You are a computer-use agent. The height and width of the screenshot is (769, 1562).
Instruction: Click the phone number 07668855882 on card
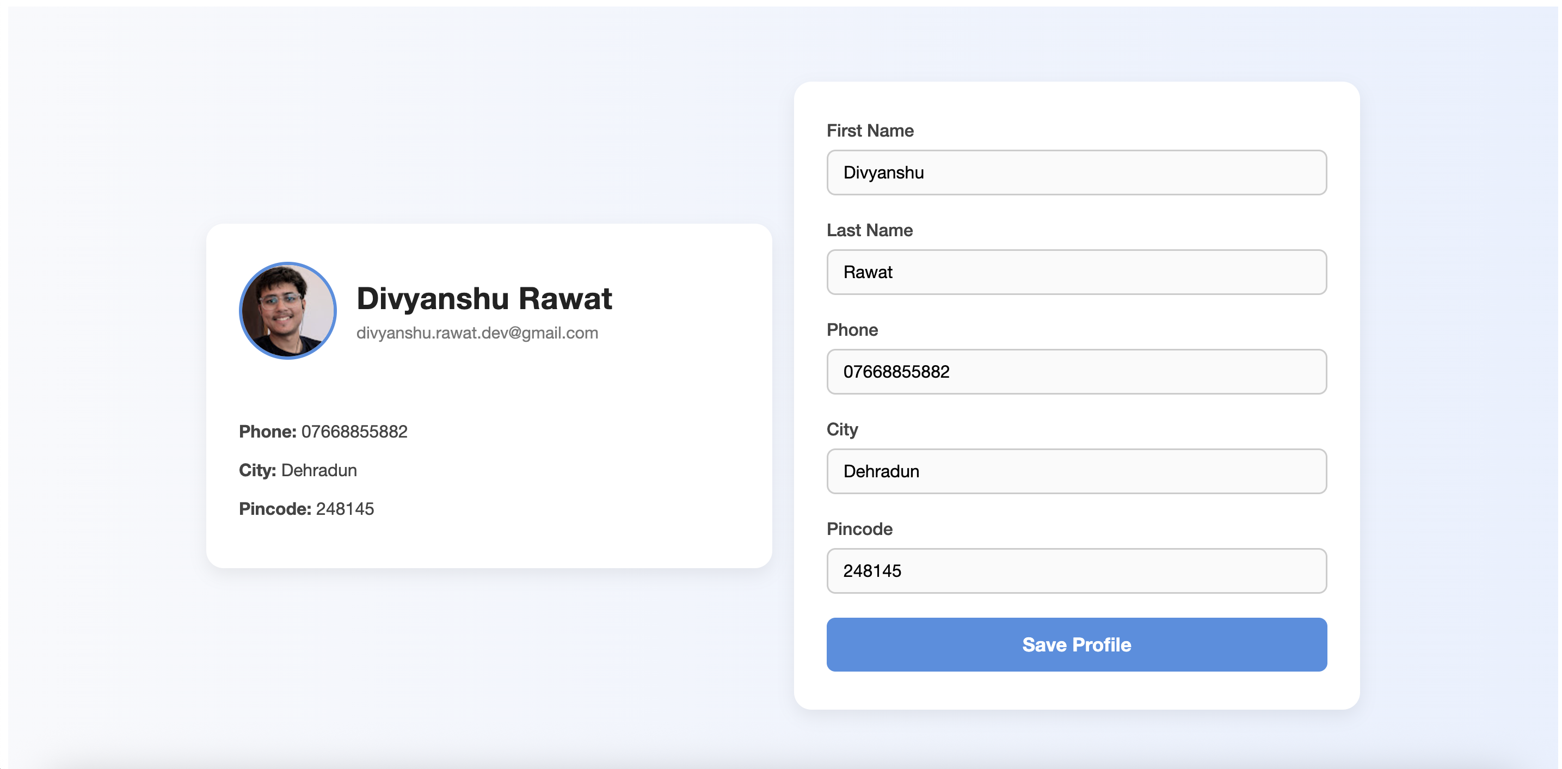[x=354, y=431]
